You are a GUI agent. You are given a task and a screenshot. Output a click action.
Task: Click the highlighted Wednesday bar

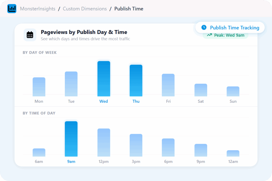click(104, 79)
